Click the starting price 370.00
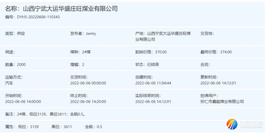The width and height of the screenshot is (267, 134). point(161,52)
